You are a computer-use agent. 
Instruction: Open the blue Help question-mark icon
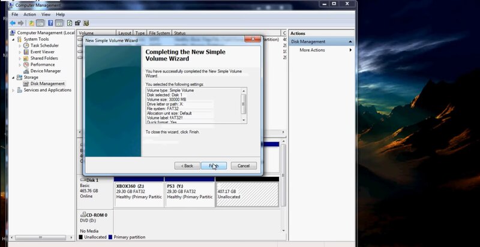tap(50, 23)
